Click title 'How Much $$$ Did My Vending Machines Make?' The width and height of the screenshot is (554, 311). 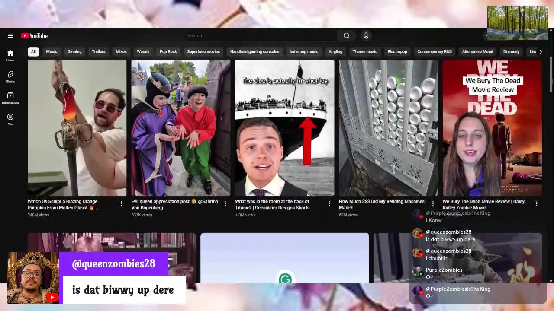click(382, 205)
